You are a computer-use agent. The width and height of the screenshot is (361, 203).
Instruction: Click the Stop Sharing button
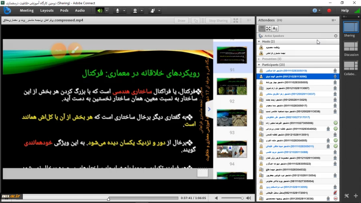(218, 20)
